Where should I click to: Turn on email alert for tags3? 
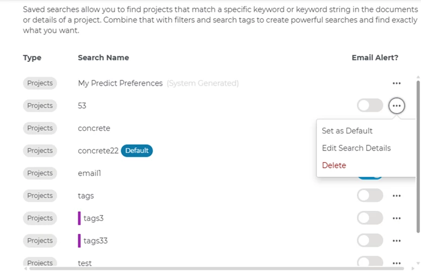pyautogui.click(x=370, y=218)
